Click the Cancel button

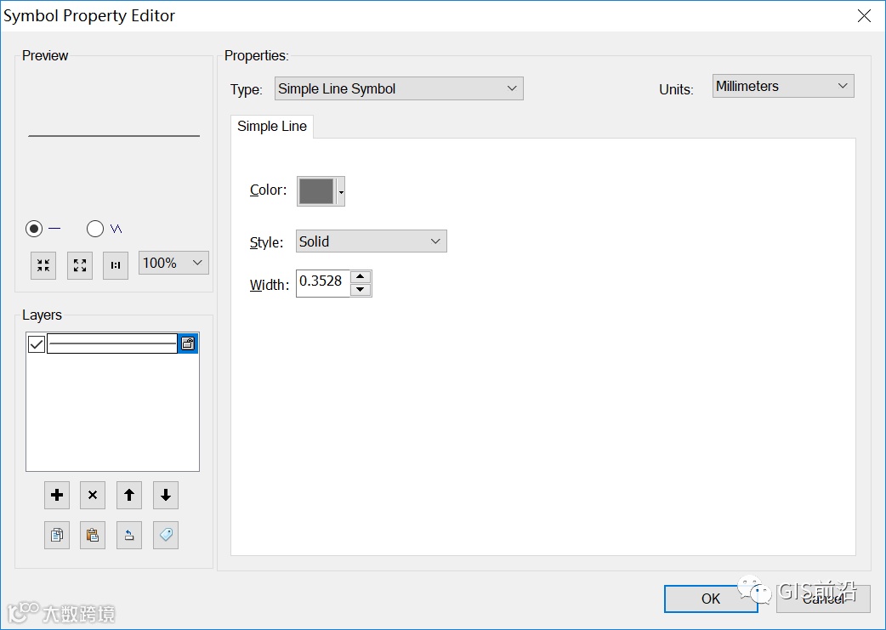pos(823,599)
